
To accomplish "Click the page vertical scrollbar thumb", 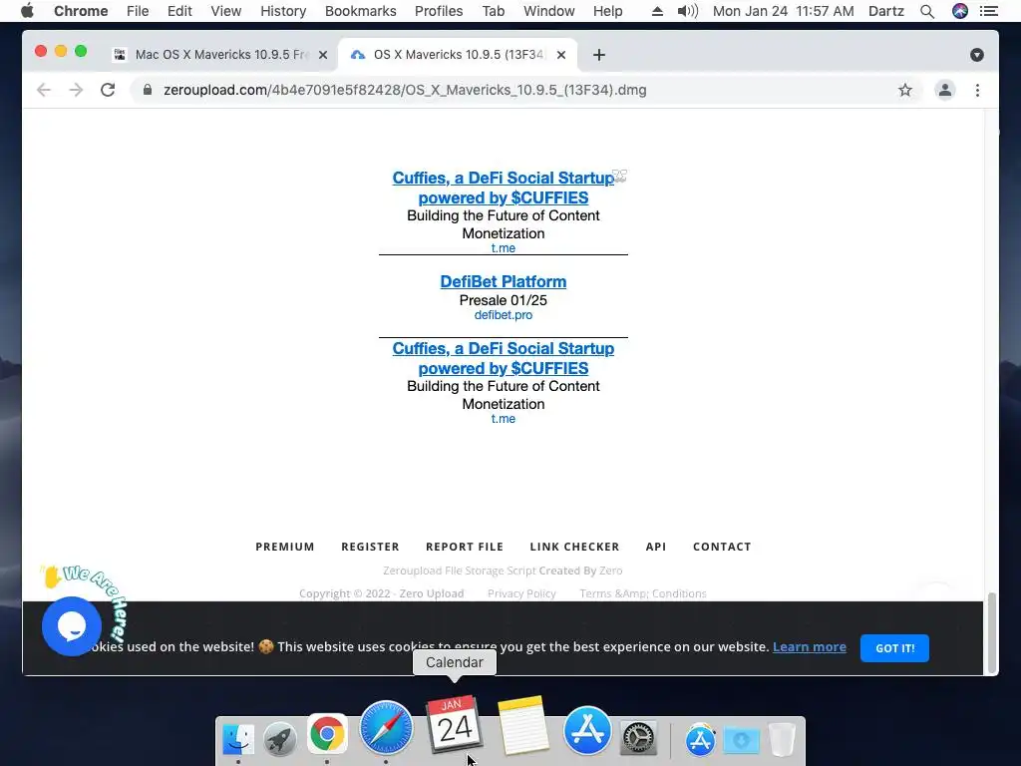I will tap(991, 632).
